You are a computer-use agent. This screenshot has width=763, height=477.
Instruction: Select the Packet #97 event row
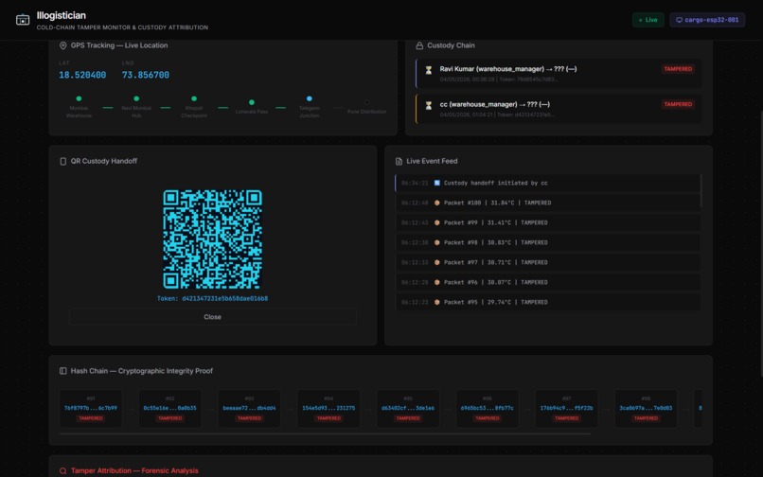coord(547,262)
